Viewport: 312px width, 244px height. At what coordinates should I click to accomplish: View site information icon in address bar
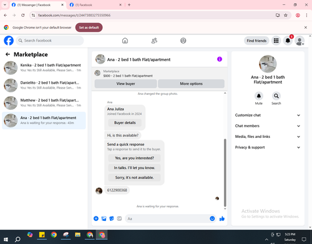tap(33, 15)
